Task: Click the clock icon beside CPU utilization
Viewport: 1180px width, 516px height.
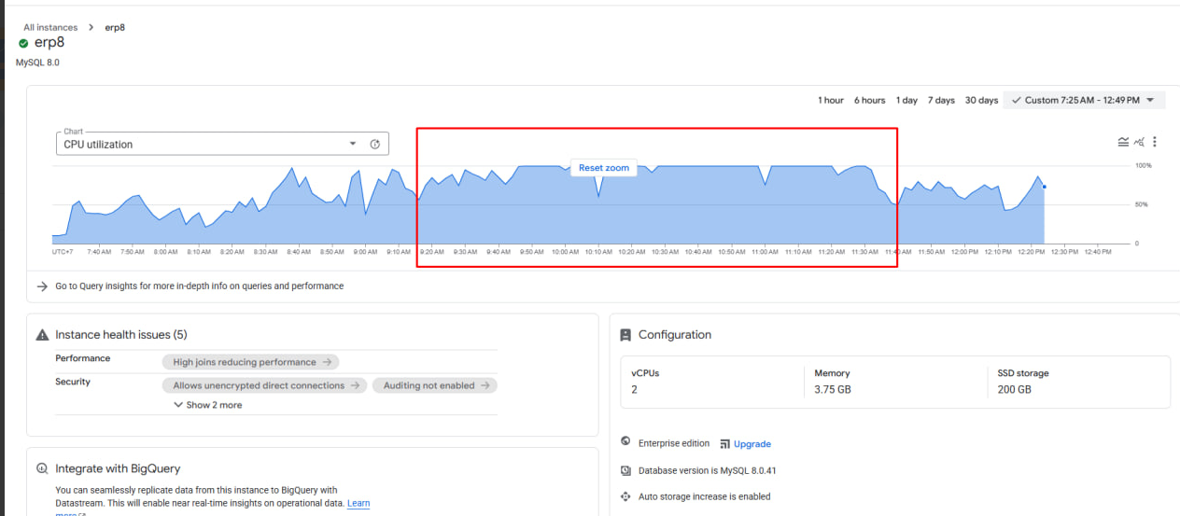Action: point(375,145)
